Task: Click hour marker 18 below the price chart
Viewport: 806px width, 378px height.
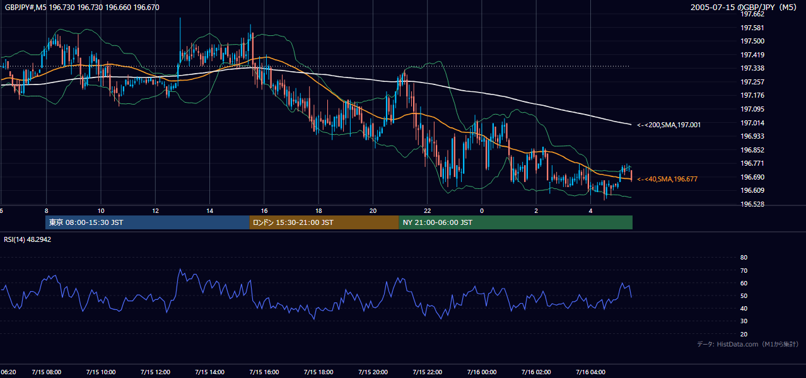Action: (318, 210)
